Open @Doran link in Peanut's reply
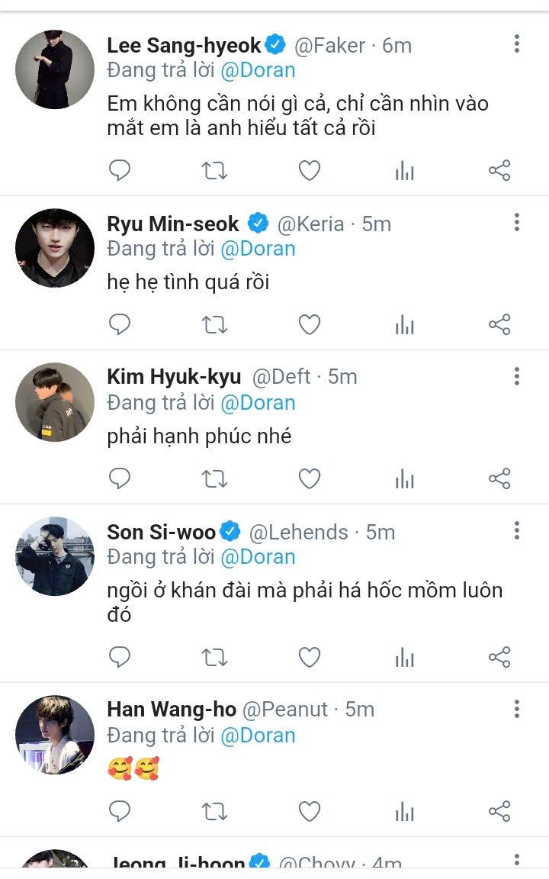The height and width of the screenshot is (879, 549). point(258,736)
